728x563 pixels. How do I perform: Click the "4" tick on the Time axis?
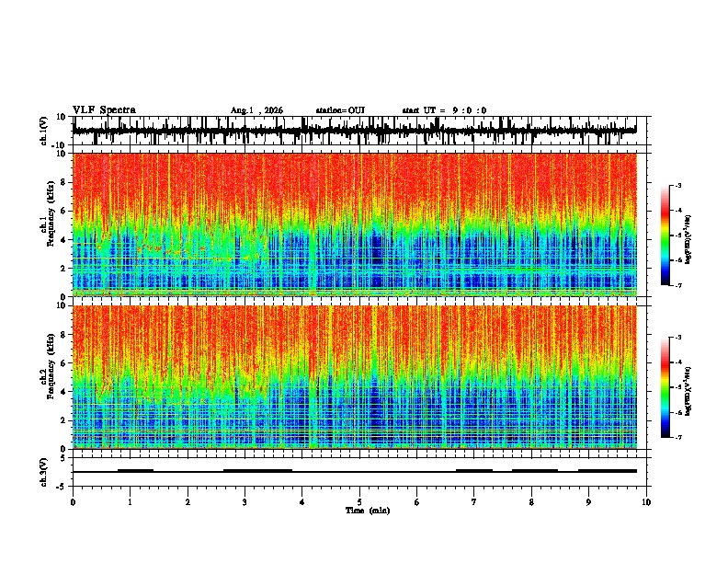[x=302, y=502]
